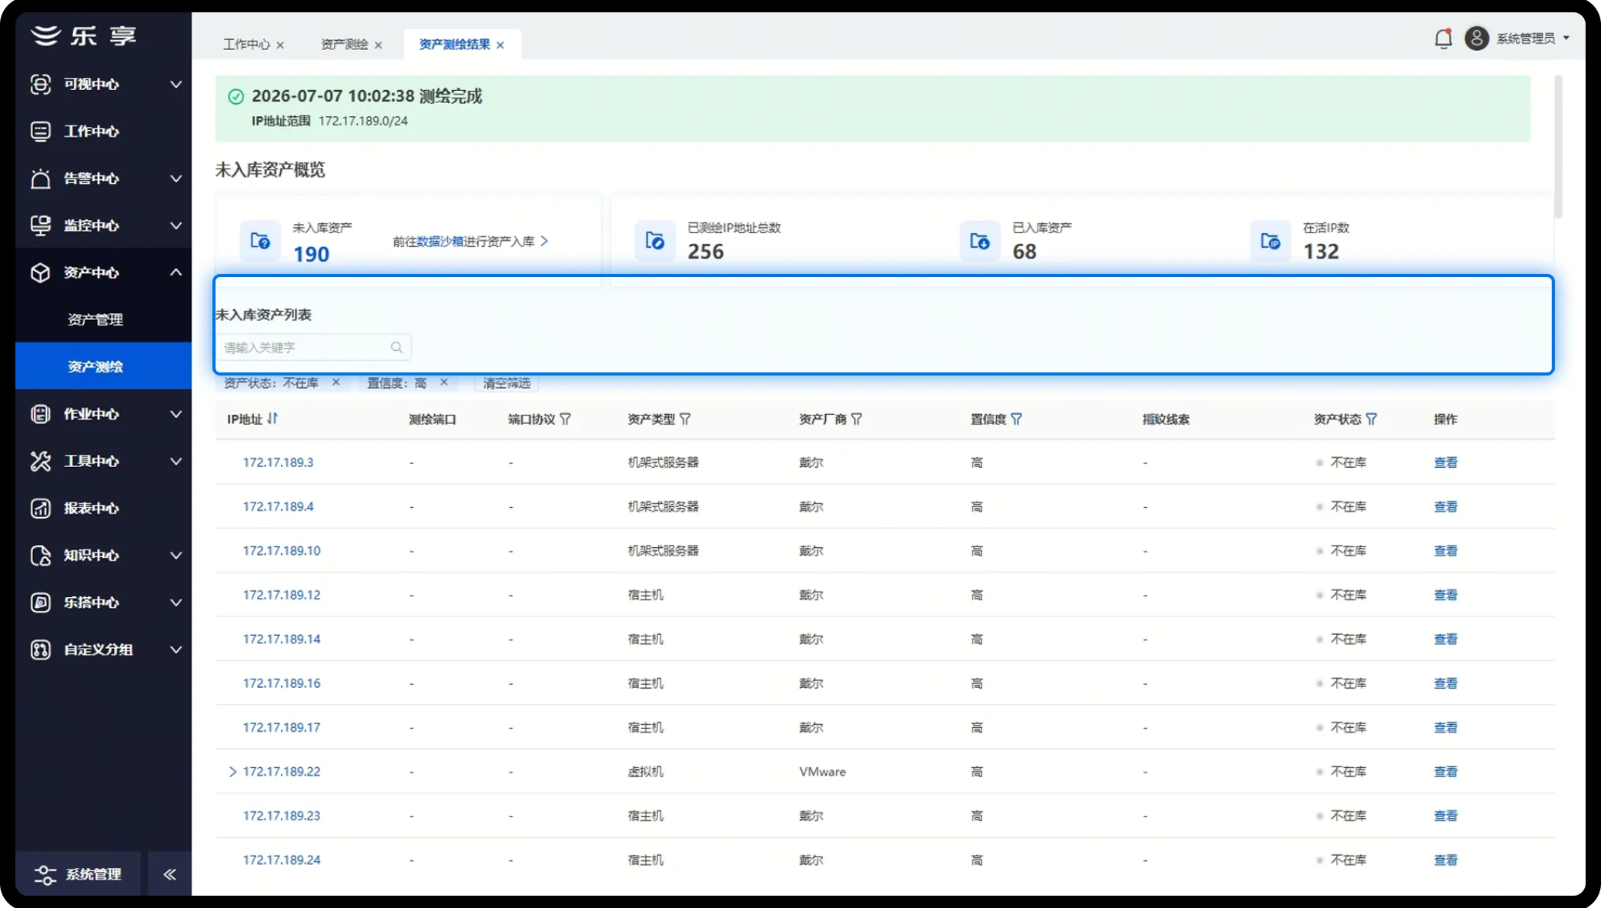Expand row 172.17.189.22 details
This screenshot has height=908, width=1601.
click(x=232, y=771)
